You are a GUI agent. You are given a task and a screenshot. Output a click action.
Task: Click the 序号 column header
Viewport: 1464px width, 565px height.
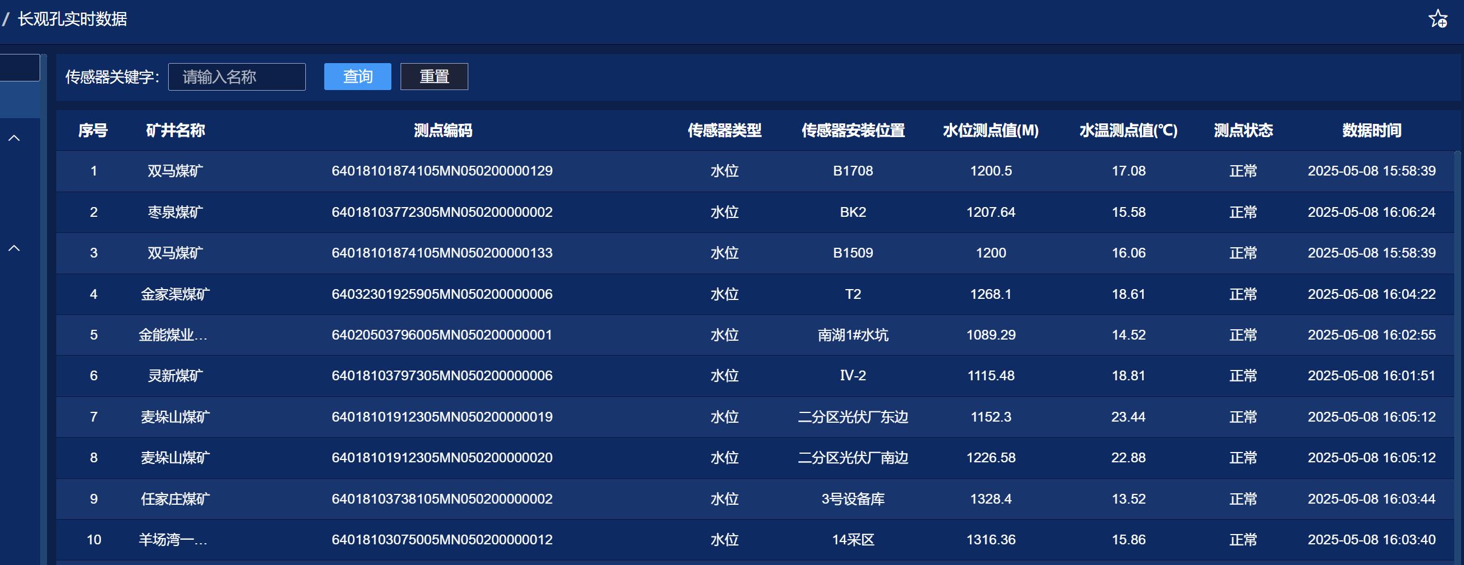[94, 131]
